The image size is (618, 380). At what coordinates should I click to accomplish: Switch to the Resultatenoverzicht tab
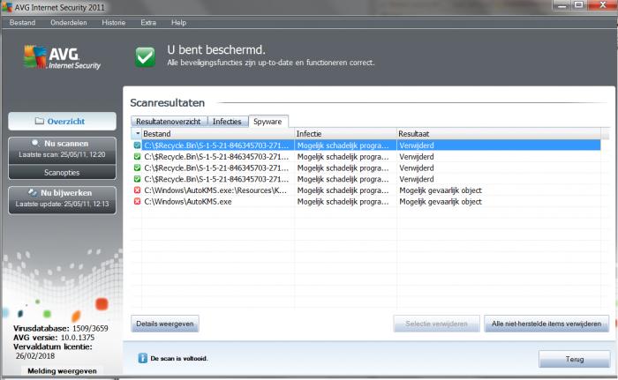click(x=169, y=122)
